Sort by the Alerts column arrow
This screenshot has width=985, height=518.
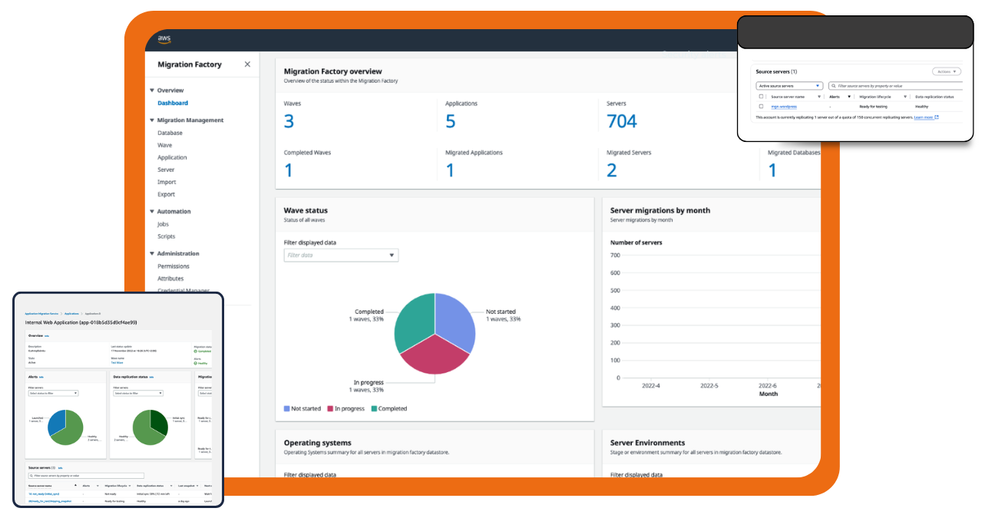click(849, 97)
